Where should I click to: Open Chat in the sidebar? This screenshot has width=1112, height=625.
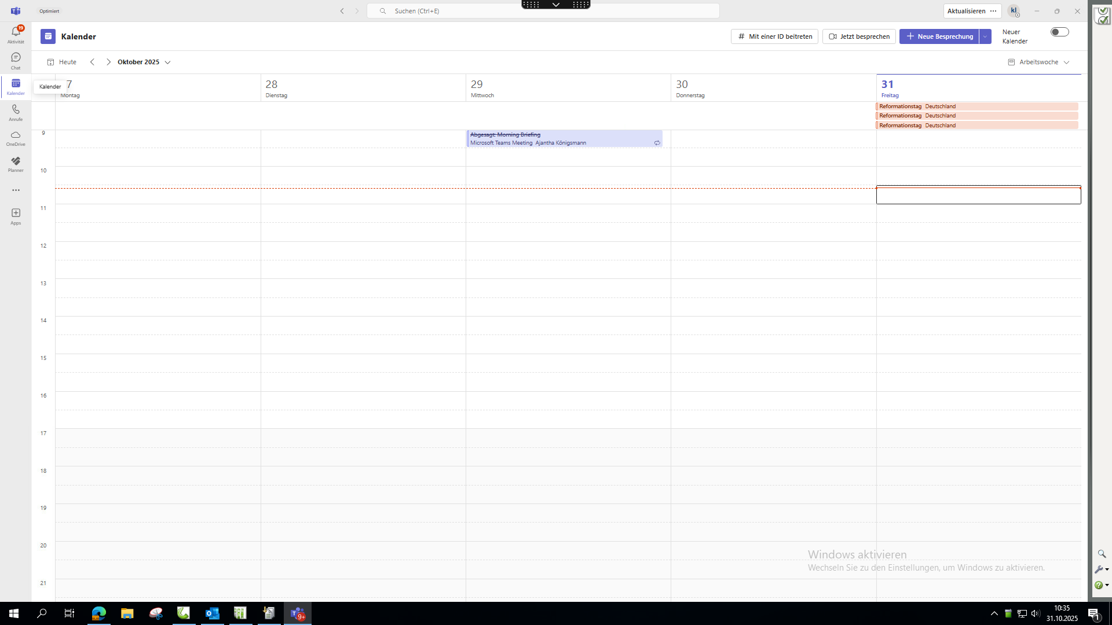(x=16, y=60)
